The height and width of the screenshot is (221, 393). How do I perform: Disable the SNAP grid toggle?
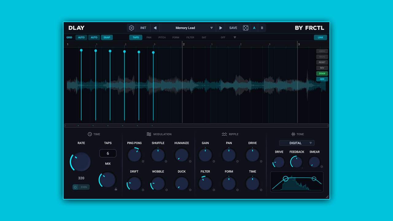107,37
